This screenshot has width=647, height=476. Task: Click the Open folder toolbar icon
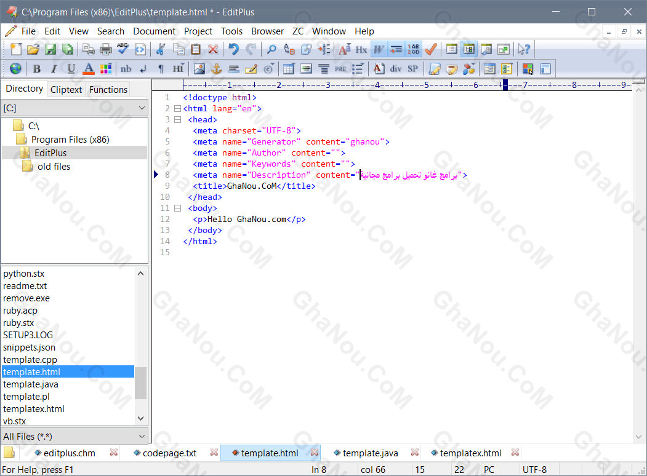33,49
